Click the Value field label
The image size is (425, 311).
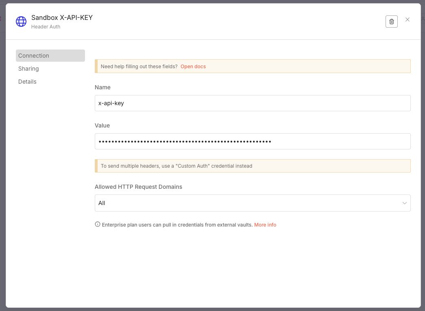pyautogui.click(x=102, y=125)
